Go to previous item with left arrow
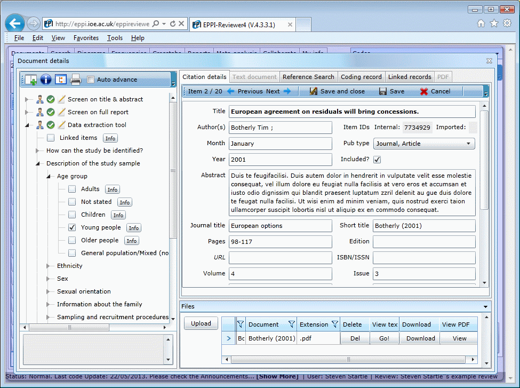This screenshot has width=520, height=388. [x=231, y=91]
